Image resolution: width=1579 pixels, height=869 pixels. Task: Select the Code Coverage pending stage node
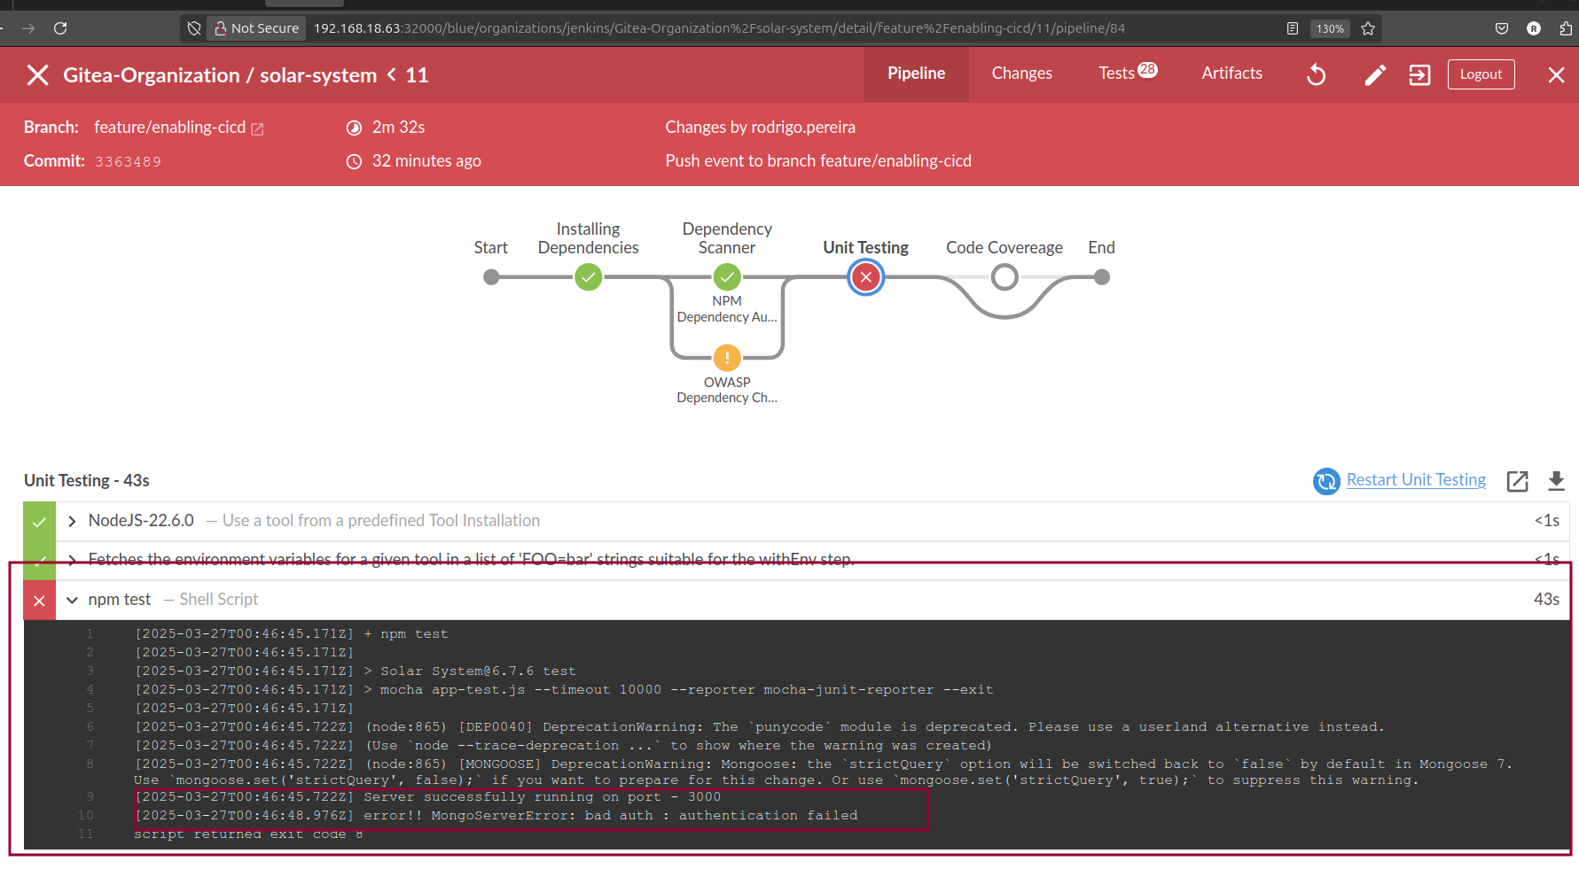1004,277
